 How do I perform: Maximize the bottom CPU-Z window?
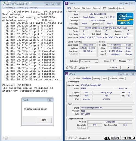tap(127, 74)
